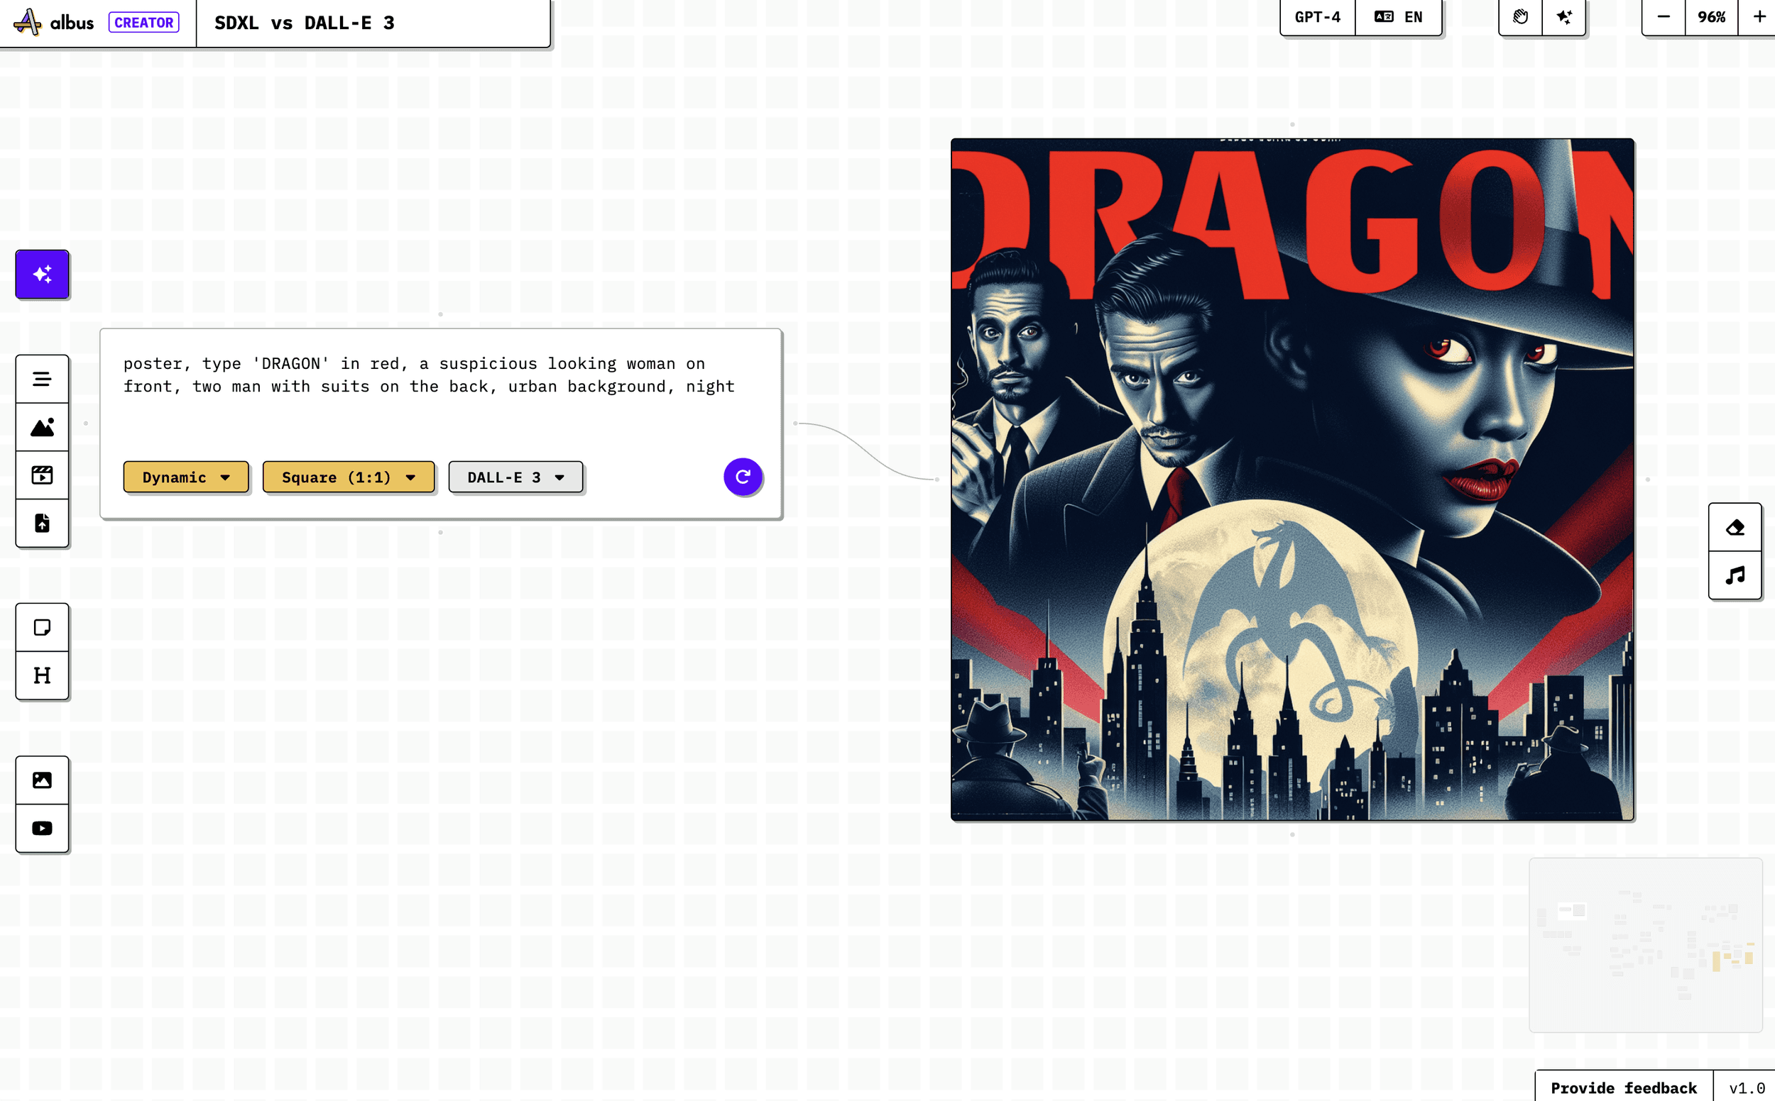
Task: Toggle the sparkle mode in top bar
Action: click(1563, 17)
